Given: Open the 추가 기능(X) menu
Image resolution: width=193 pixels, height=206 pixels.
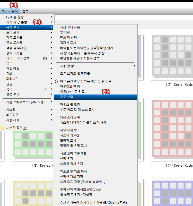Looking at the screenshot, I should tap(10, 11).
